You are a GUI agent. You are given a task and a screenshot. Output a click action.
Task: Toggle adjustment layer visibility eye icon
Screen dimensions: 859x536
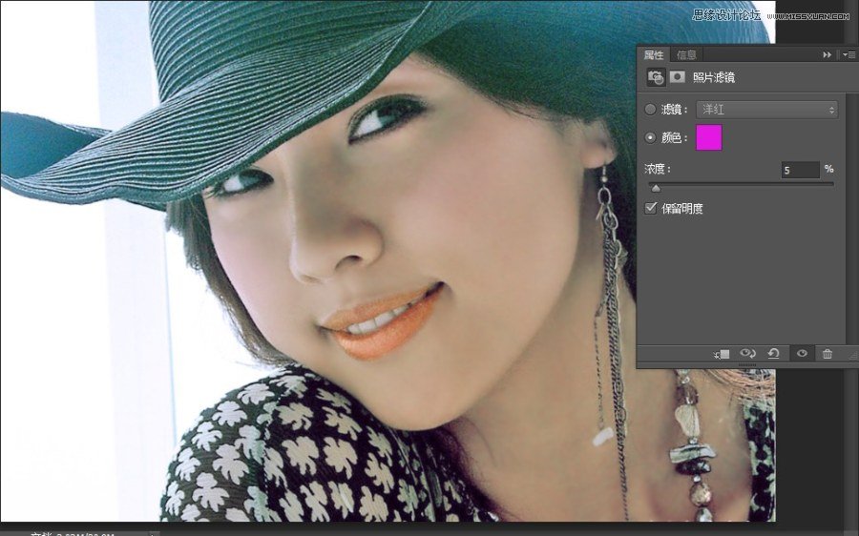pyautogui.click(x=802, y=354)
